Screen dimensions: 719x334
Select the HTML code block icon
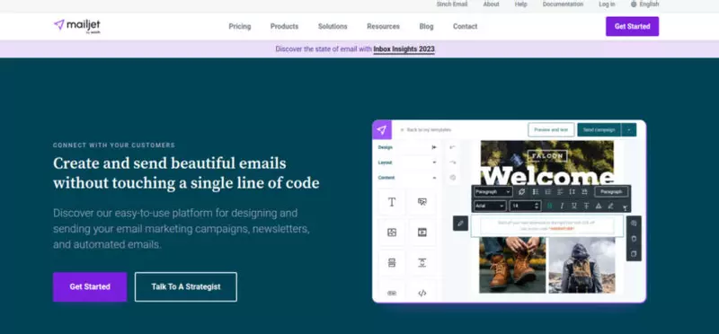(x=422, y=293)
